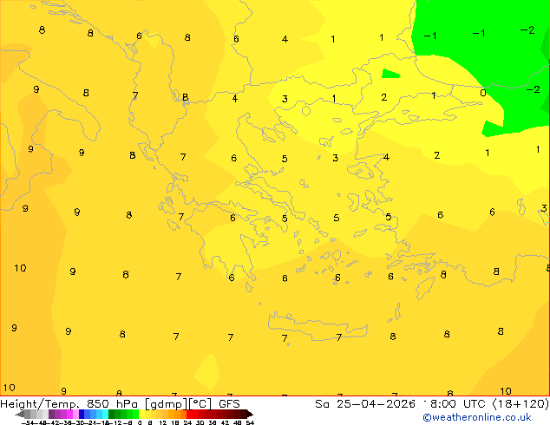This screenshot has width=550, height=425.
Task: Select the 'Height/Temp. 850 hPa' title text
Action: point(69,404)
